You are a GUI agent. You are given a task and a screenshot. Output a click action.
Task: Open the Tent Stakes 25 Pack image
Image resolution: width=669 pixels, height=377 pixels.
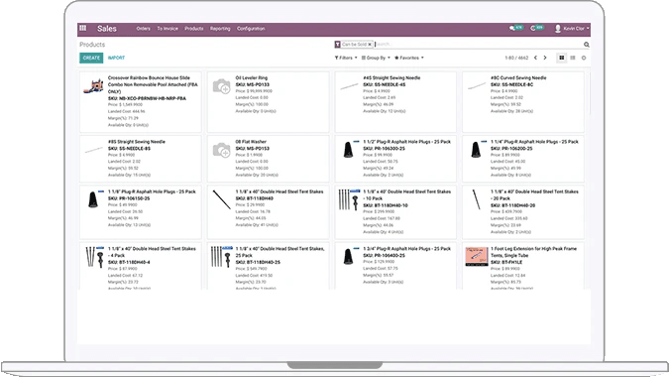(x=221, y=257)
